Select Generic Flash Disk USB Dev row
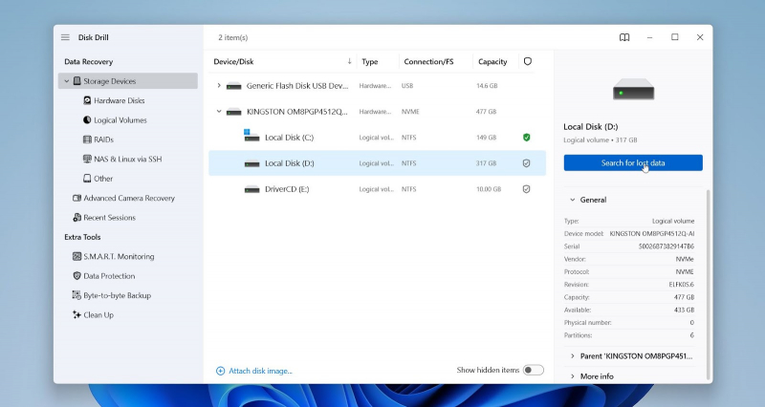 click(377, 86)
